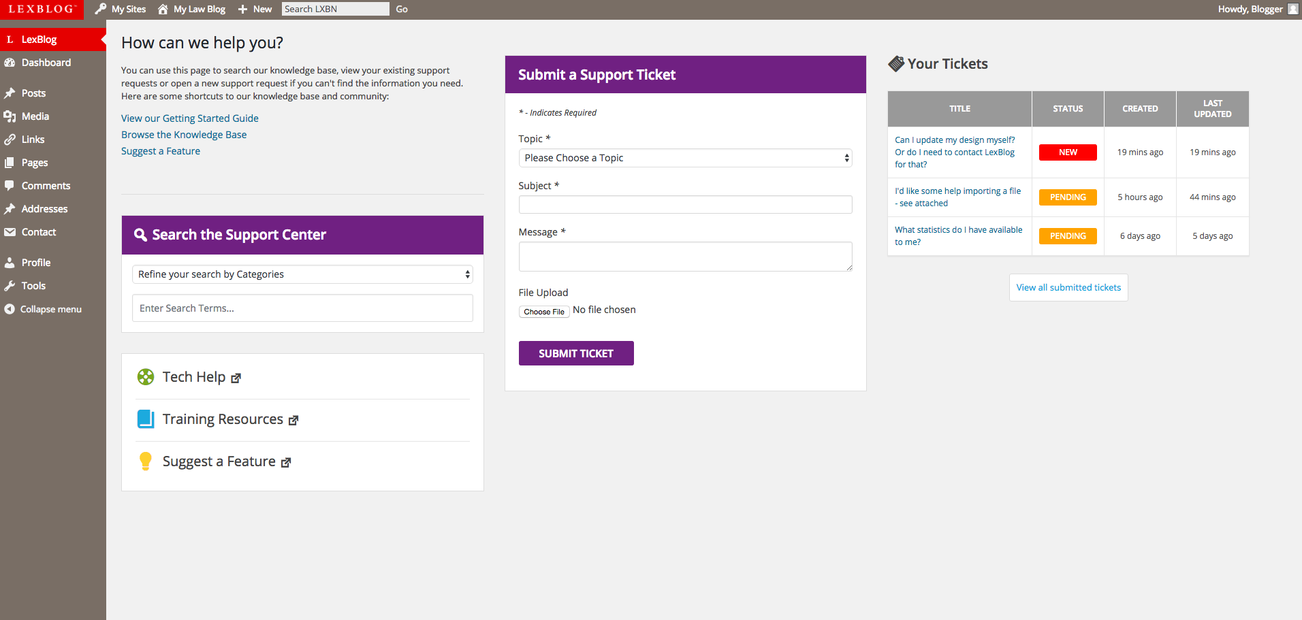Click the blue Training Resources book icon

click(x=146, y=419)
